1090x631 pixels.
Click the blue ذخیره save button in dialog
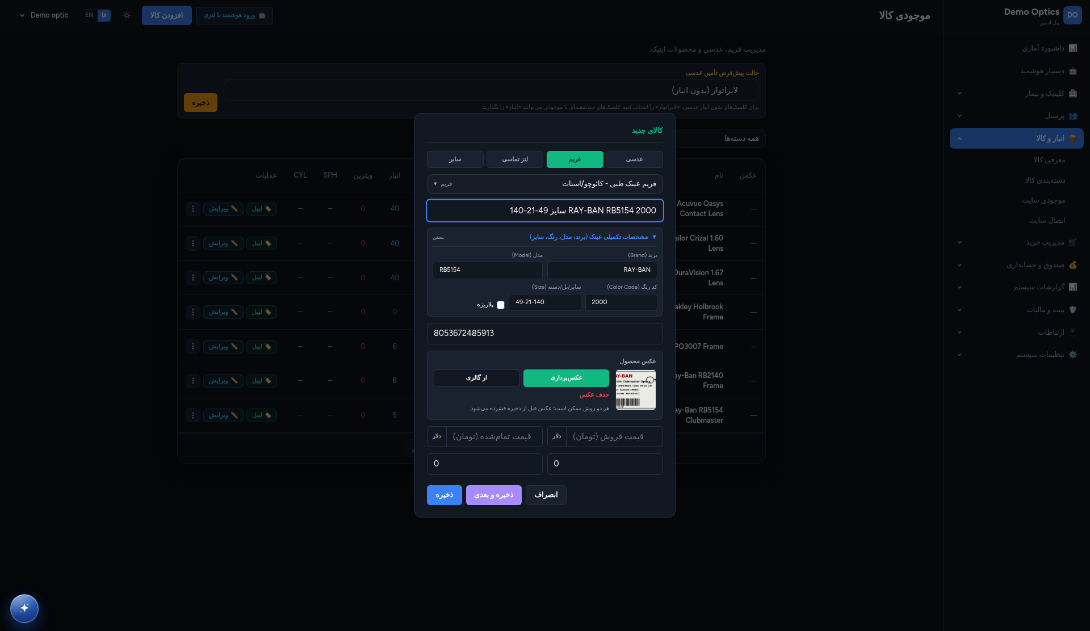point(445,495)
